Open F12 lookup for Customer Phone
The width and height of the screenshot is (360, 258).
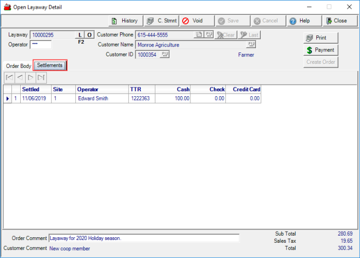click(x=209, y=35)
